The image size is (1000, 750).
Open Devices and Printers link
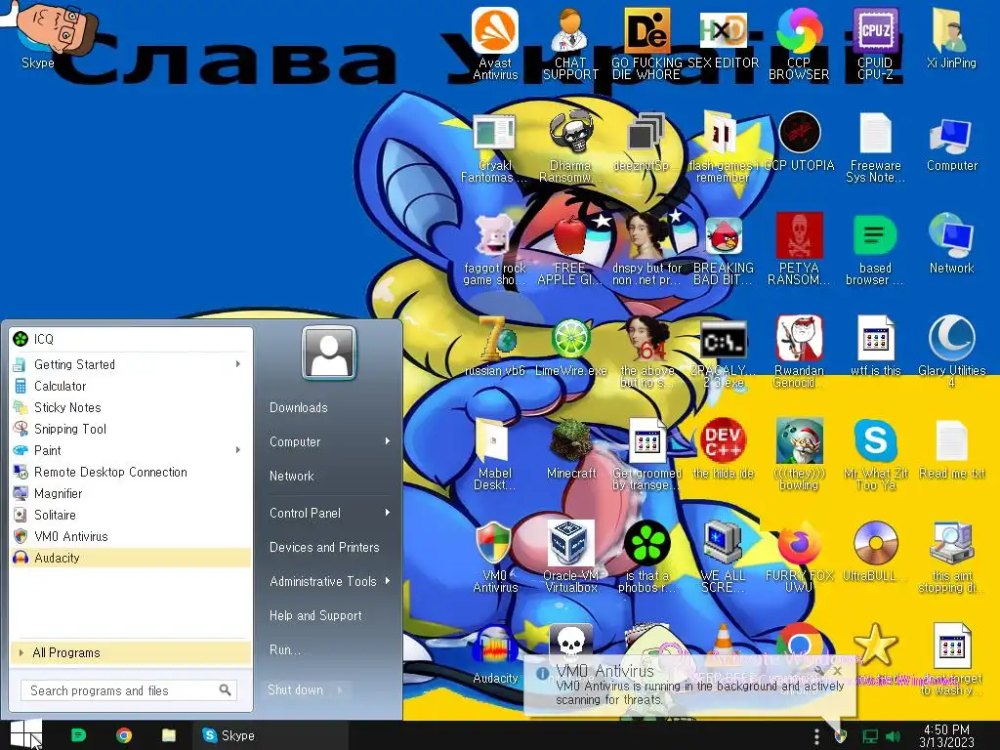[324, 547]
